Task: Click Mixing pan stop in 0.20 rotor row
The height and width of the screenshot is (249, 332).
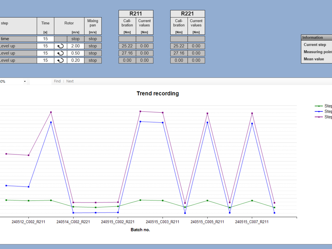Action: click(93, 60)
